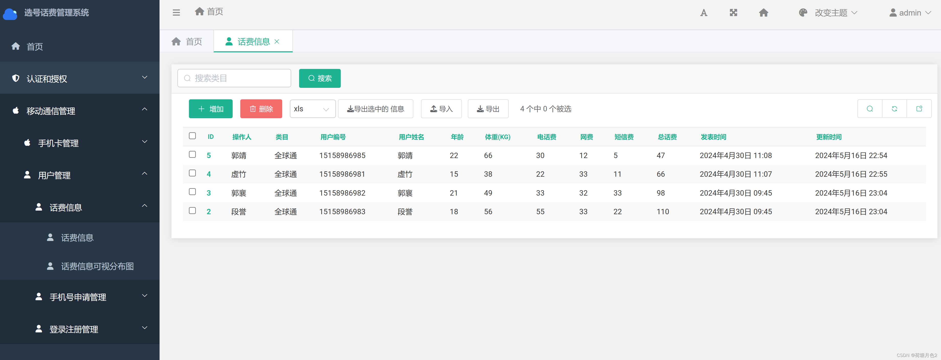Screen dimensions: 941x360
Task: Collapse the 移动通信管理 sidebar menu
Action: [145, 109]
